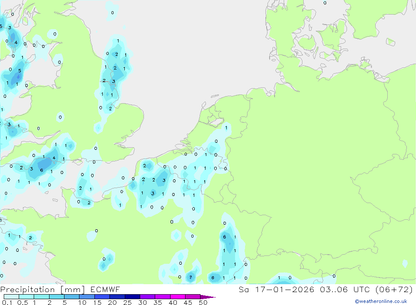This screenshot has height=305, width=416.
Task: Click the 'Sa 17-01-2026' date text
Action: point(276,290)
